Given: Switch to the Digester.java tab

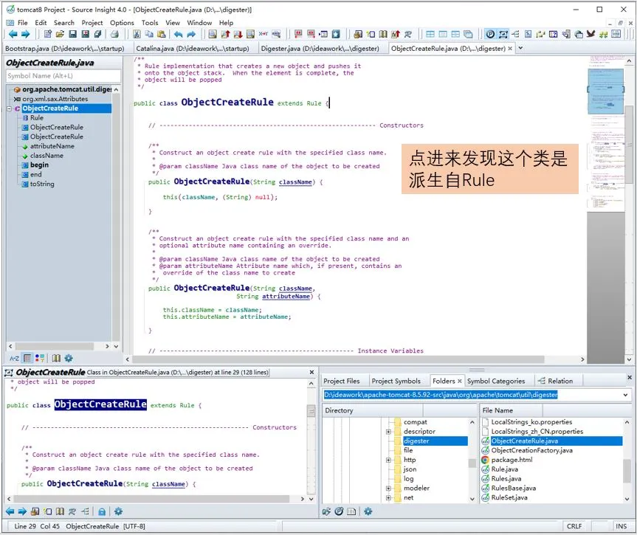Looking at the screenshot, I should 320,49.
